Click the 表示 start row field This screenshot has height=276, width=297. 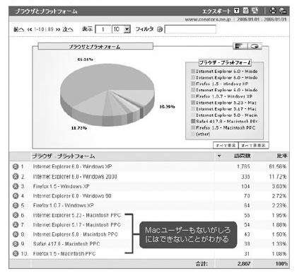point(103,29)
